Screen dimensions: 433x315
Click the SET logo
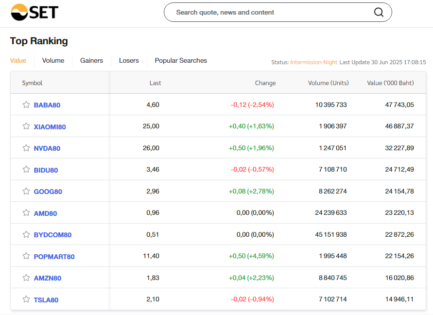35,12
